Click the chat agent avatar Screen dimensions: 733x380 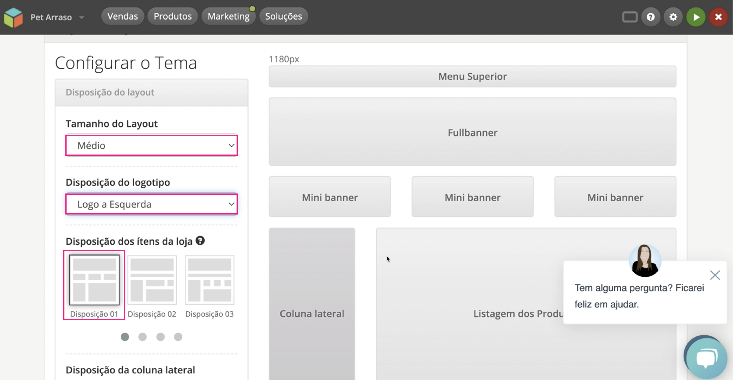(645, 260)
